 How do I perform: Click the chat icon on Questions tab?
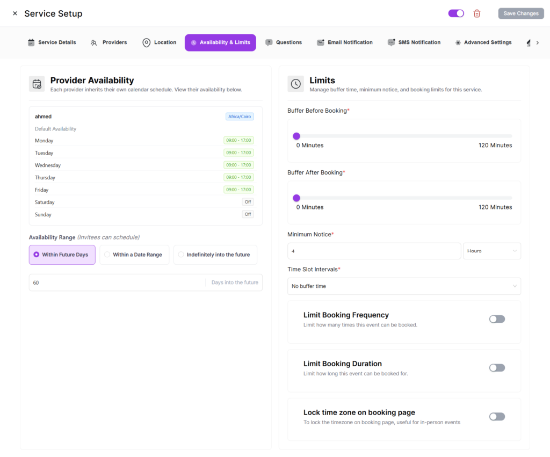coord(269,42)
